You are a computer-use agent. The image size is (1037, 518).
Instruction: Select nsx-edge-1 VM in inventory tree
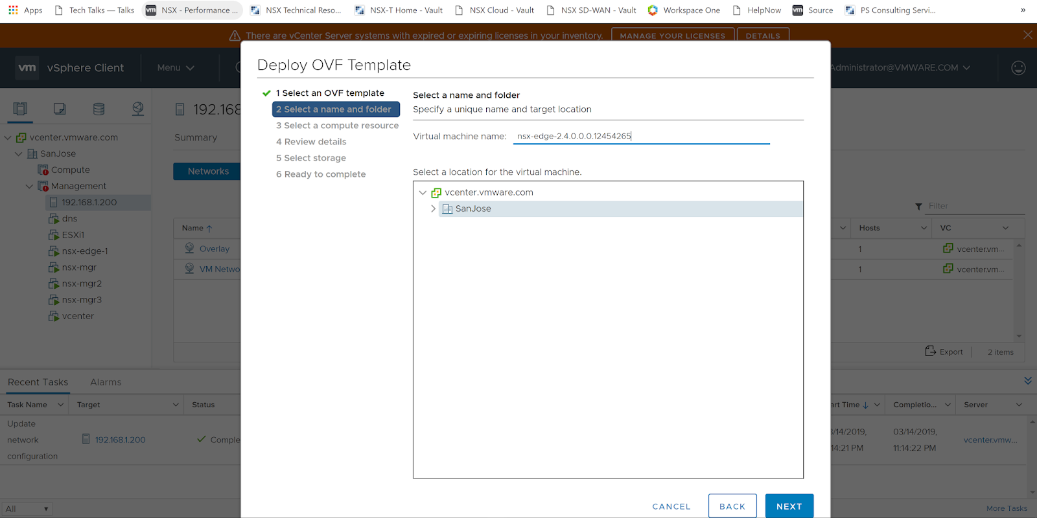tap(84, 251)
